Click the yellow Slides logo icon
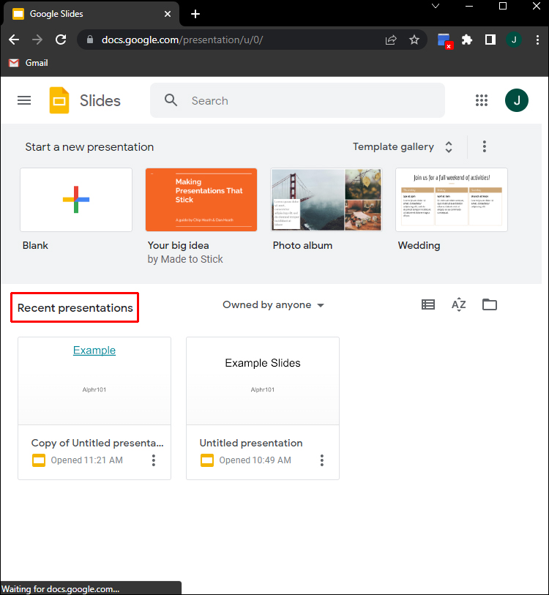The width and height of the screenshot is (549, 595). tap(59, 100)
